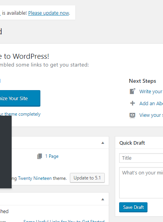Open the Add an About page link
The width and height of the screenshot is (163, 222).
[x=151, y=103]
